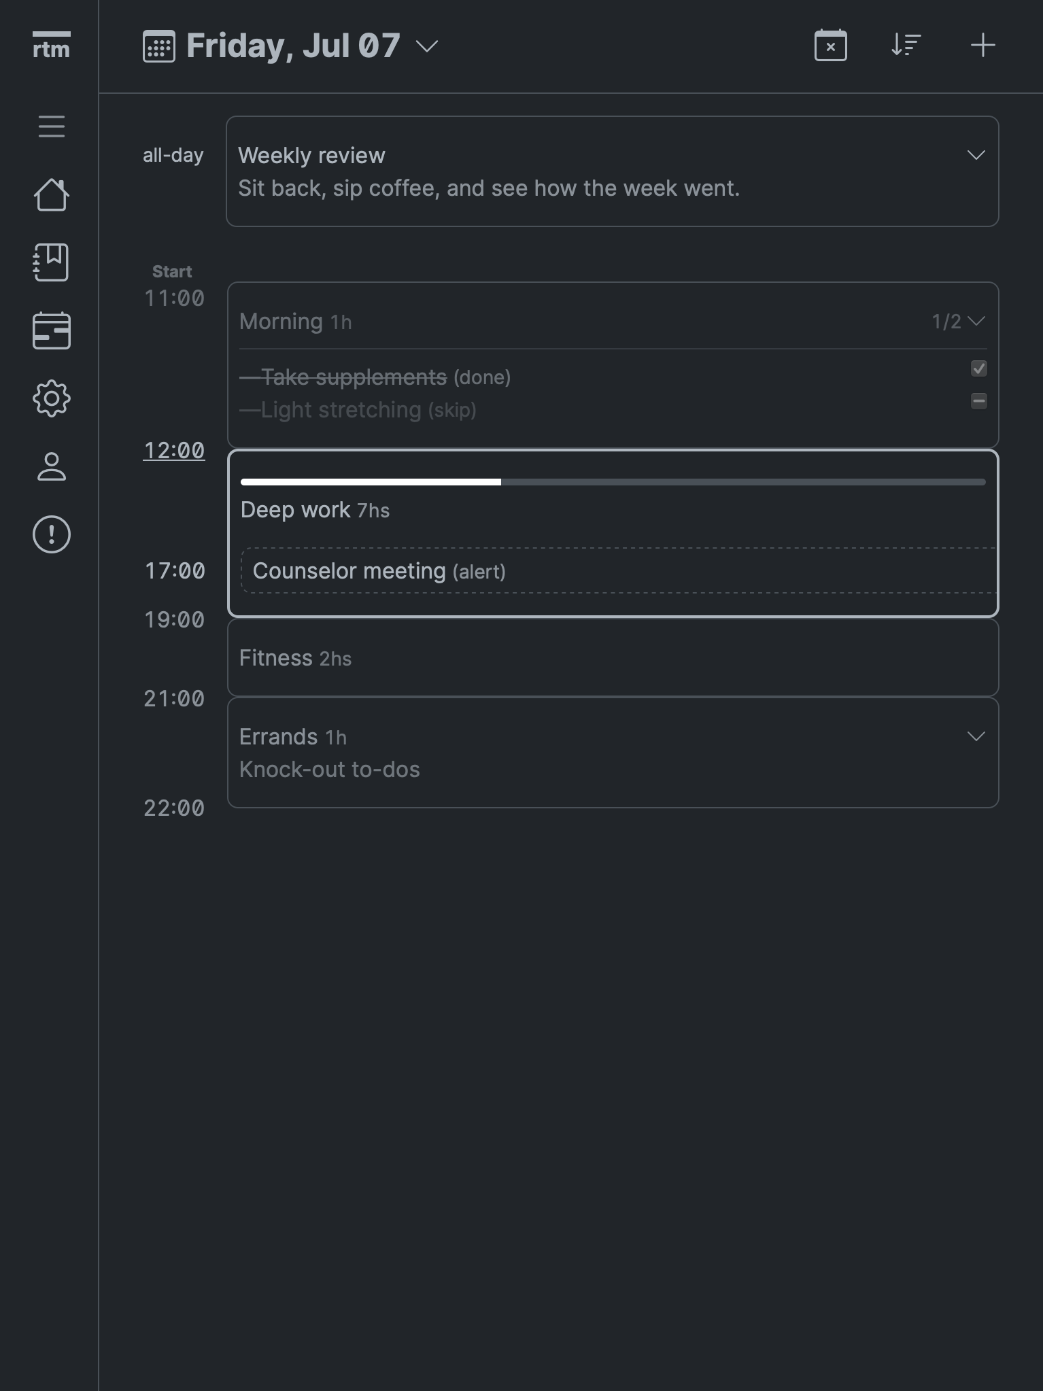Click the Deep work progress bar
The height and width of the screenshot is (1391, 1043).
[x=613, y=482]
